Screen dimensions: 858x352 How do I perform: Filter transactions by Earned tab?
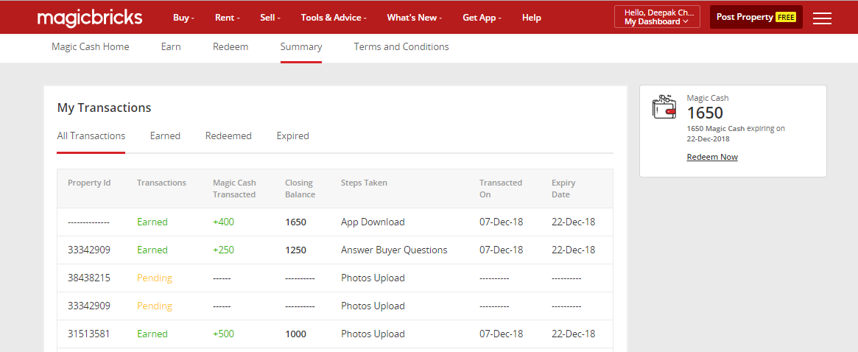pyautogui.click(x=165, y=135)
